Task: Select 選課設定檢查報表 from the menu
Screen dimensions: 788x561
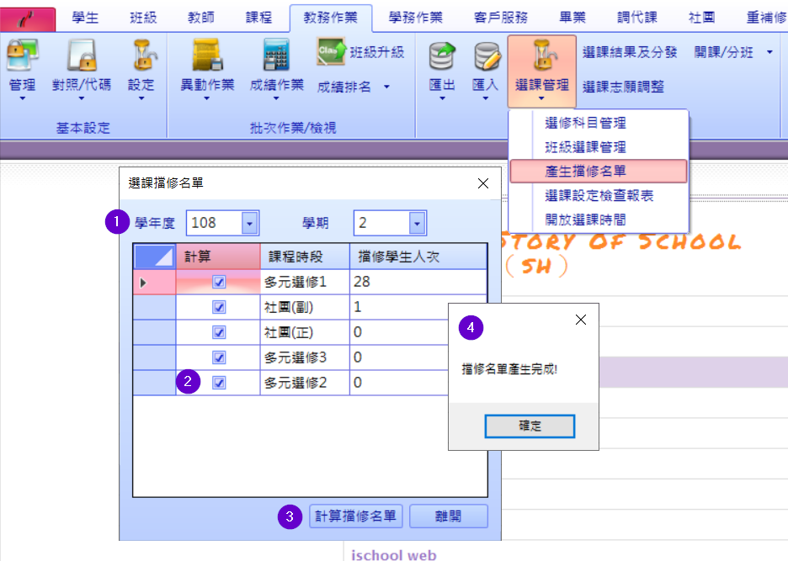Action: 599,195
